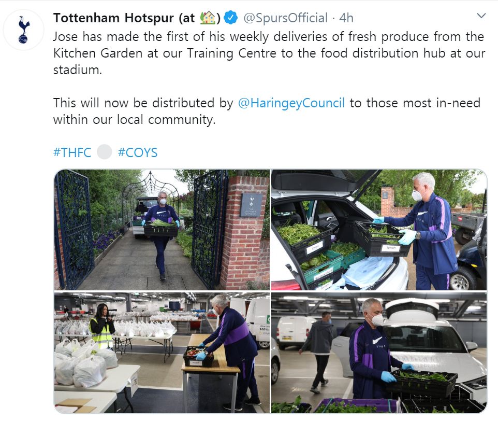Open photo of Jose walking through garden gate
This screenshot has width=498, height=421.
click(162, 230)
